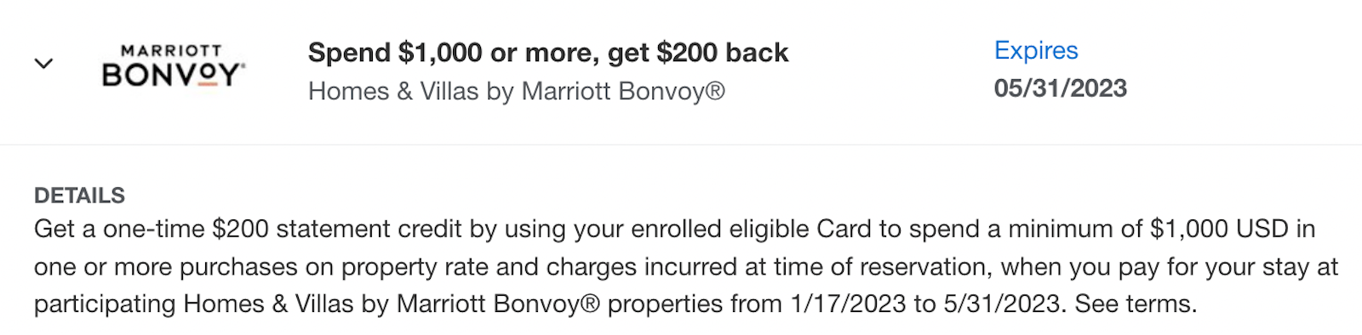Screen dimensions: 1362x335
Task: Click the DETAILS heading
Action: (79, 196)
